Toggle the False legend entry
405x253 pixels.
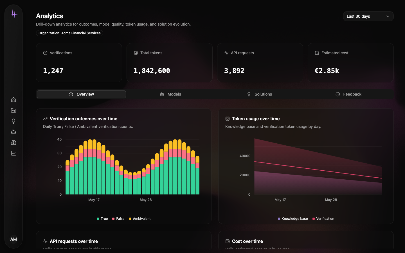pyautogui.click(x=118, y=219)
